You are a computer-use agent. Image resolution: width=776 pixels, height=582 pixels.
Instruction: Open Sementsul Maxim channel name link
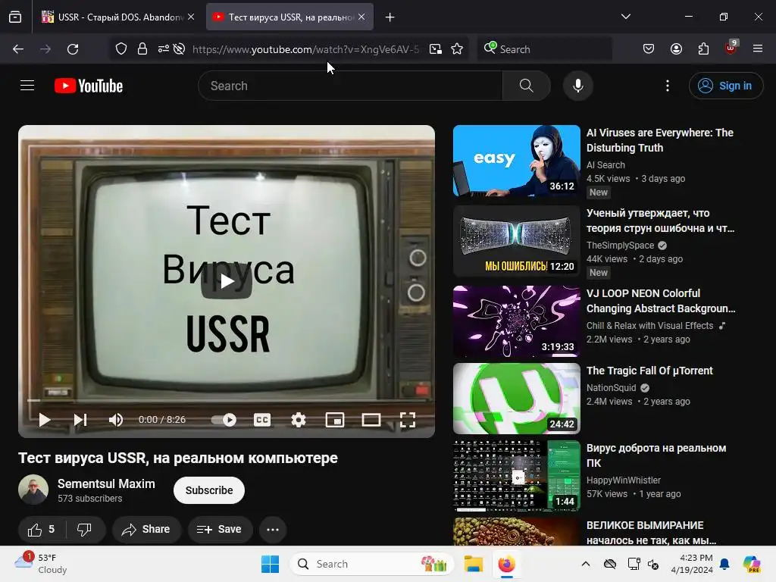pyautogui.click(x=106, y=484)
